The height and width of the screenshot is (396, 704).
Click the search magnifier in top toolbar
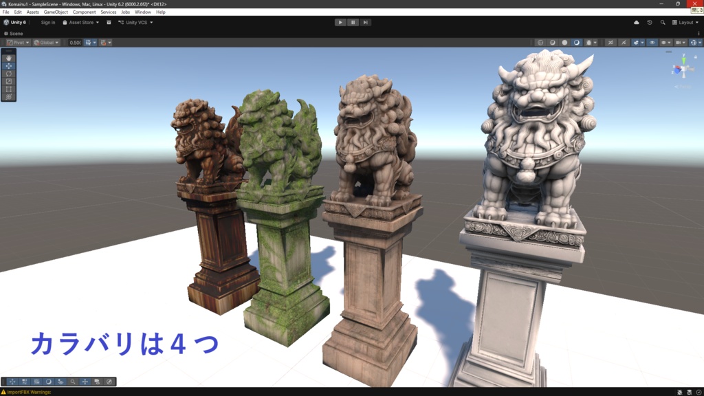(x=663, y=23)
